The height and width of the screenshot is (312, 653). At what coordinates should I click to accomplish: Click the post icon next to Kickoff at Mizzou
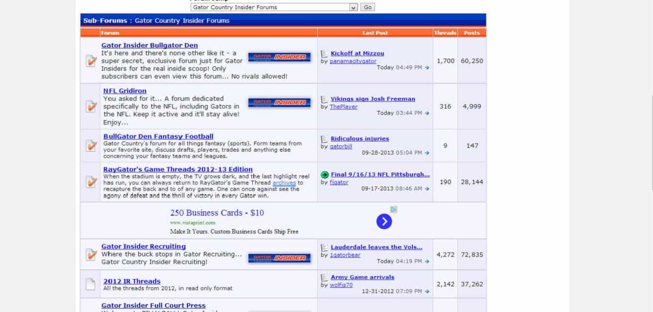(x=325, y=53)
